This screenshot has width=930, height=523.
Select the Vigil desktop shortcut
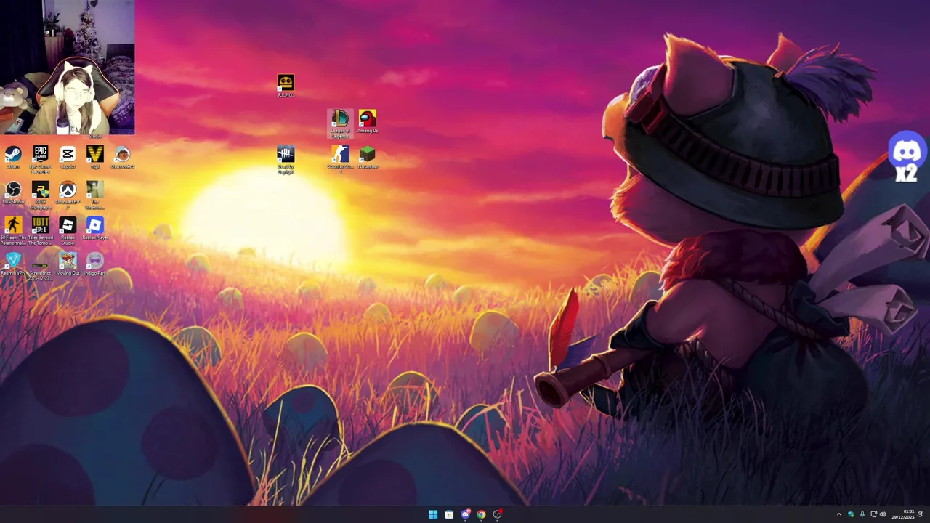(94, 157)
